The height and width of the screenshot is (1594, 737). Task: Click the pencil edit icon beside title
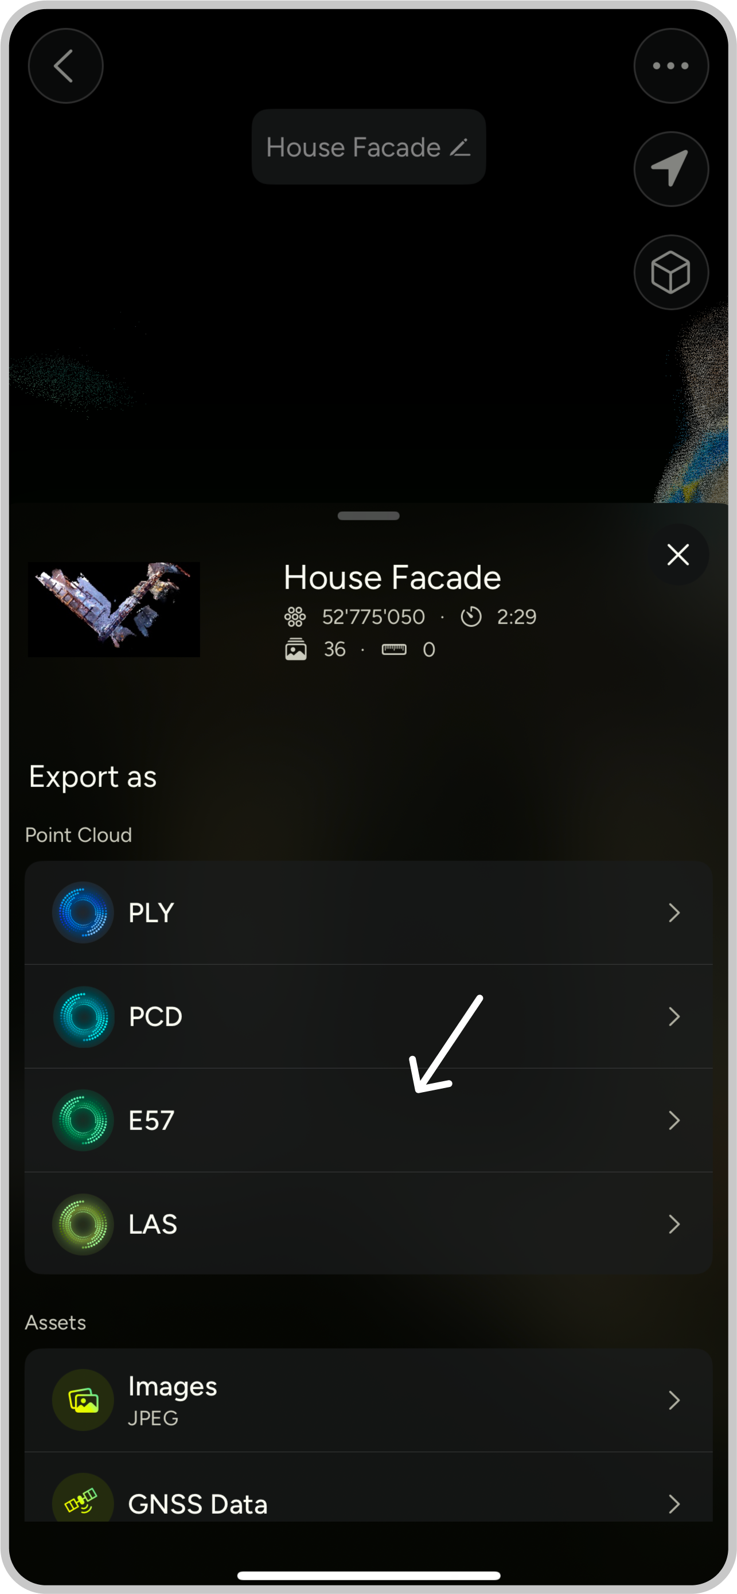(461, 147)
